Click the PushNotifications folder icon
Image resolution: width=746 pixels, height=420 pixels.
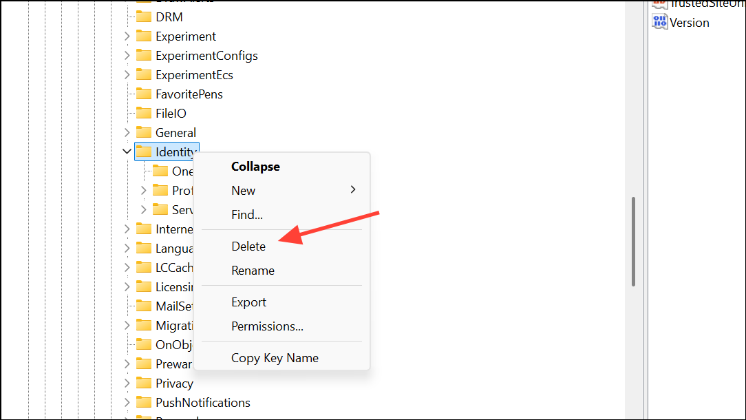coord(144,402)
